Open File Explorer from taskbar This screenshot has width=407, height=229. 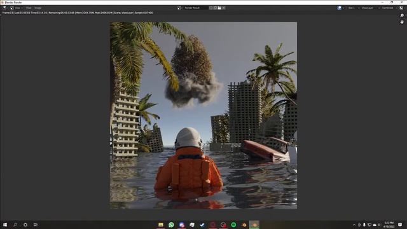161,225
